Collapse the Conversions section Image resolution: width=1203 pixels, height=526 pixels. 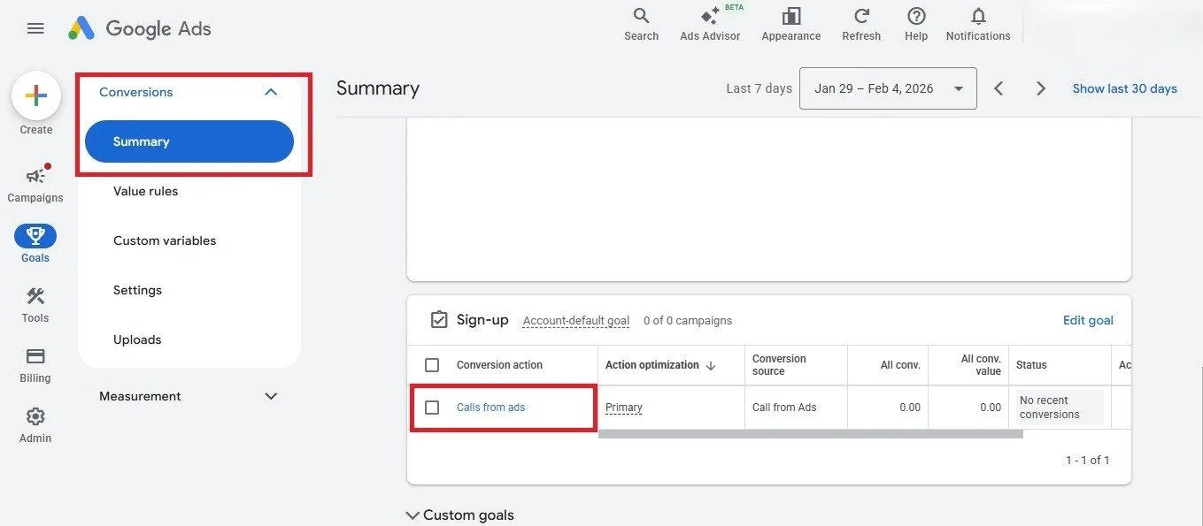(x=270, y=91)
